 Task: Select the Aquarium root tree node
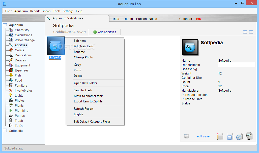16,25
